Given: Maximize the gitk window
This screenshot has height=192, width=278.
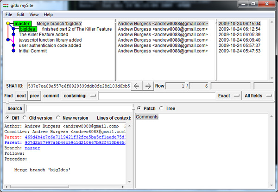Looking at the screenshot, I should (x=253, y=4).
